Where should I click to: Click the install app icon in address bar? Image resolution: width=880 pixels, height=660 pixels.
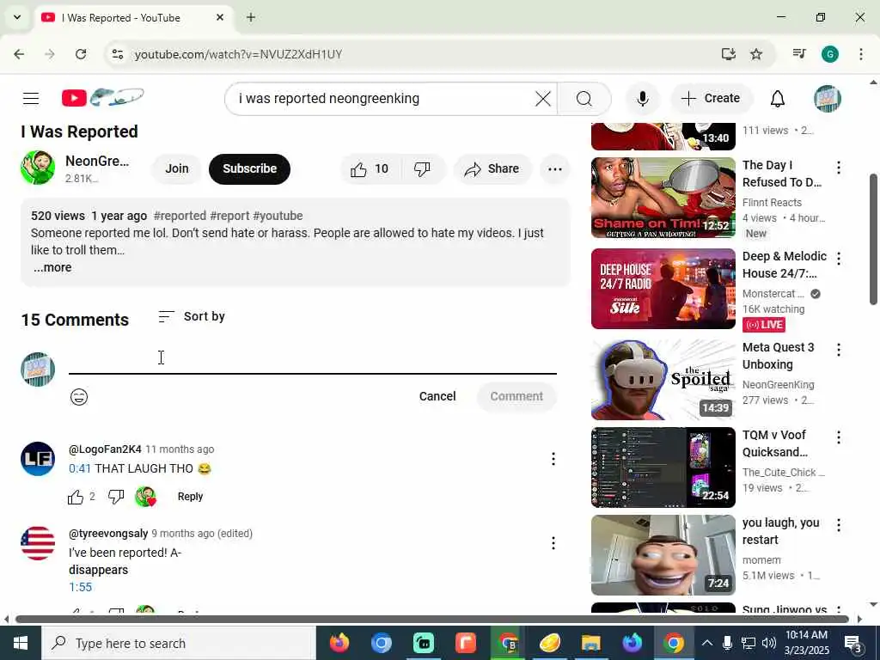(x=729, y=54)
